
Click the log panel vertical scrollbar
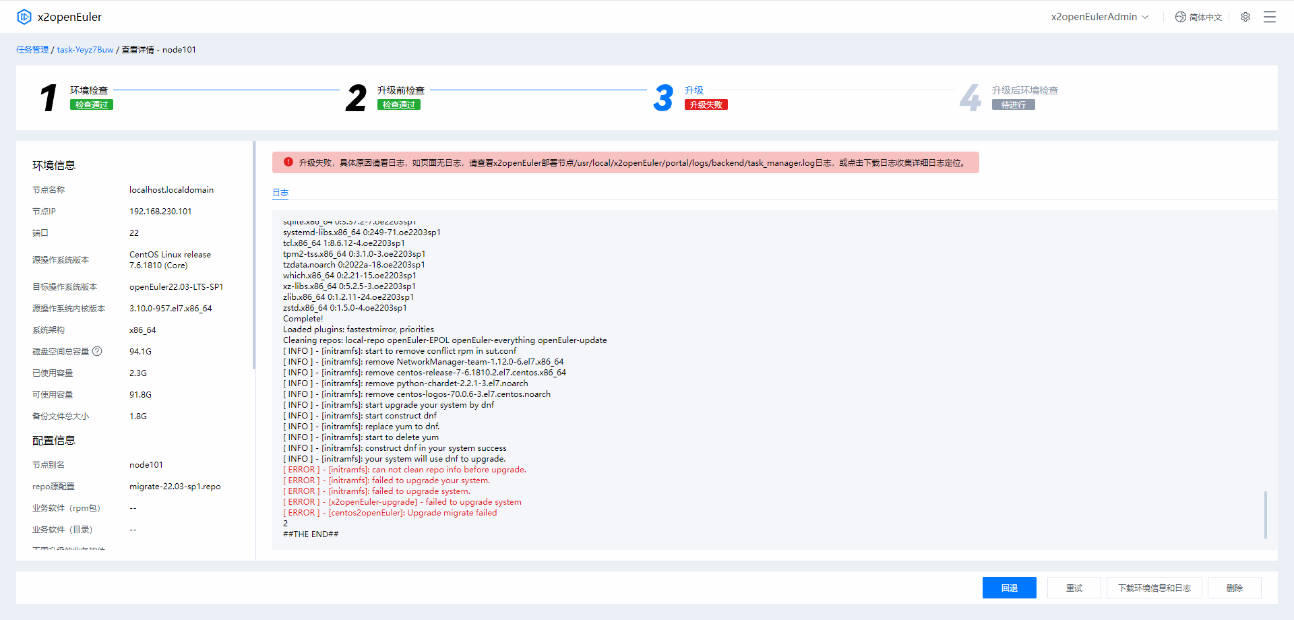(1265, 515)
